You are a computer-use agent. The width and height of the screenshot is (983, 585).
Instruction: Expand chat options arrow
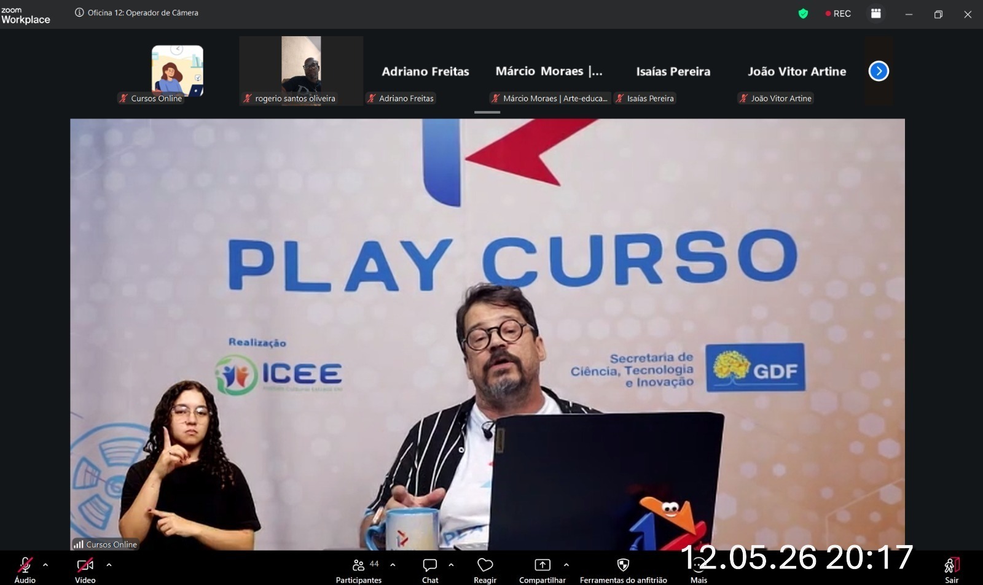(x=451, y=565)
